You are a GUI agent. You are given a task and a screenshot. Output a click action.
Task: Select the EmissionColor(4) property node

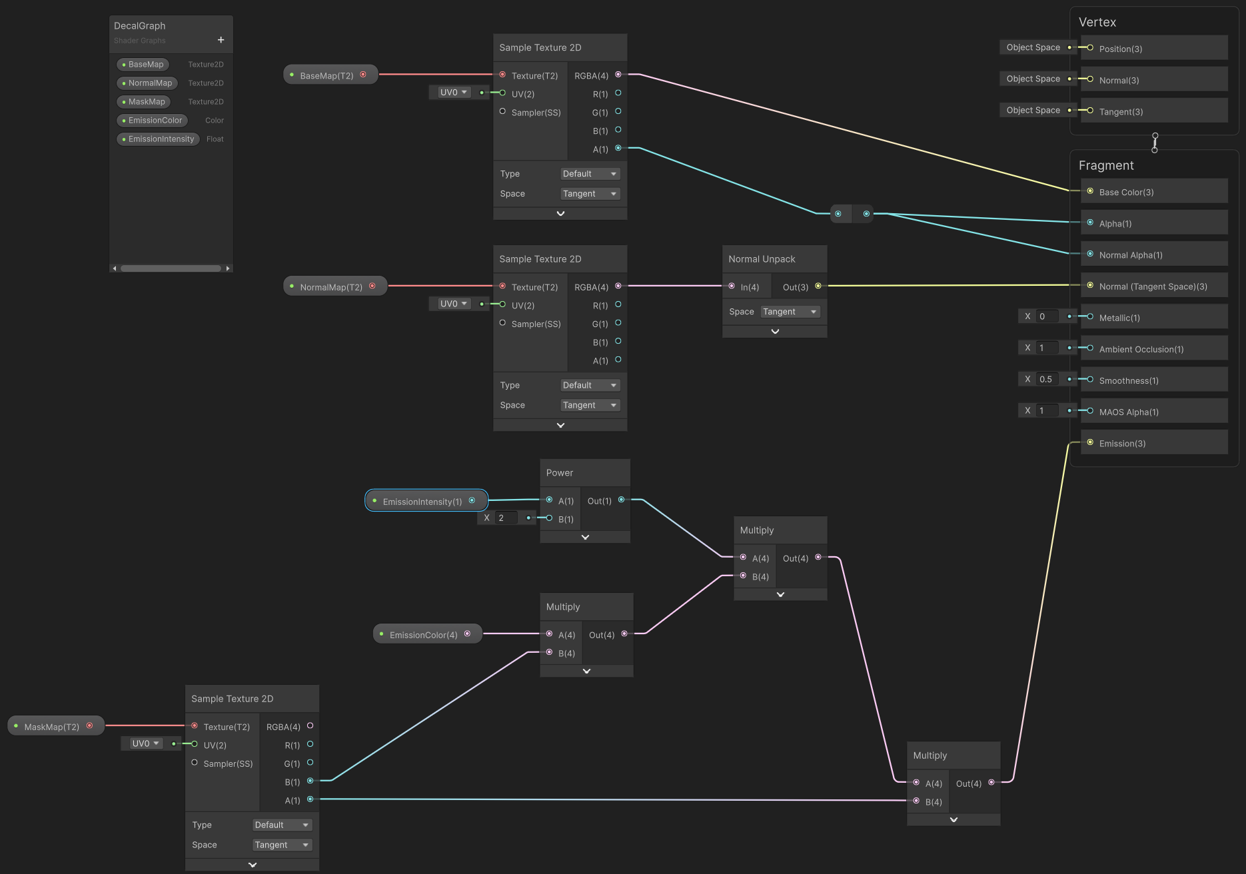point(427,634)
